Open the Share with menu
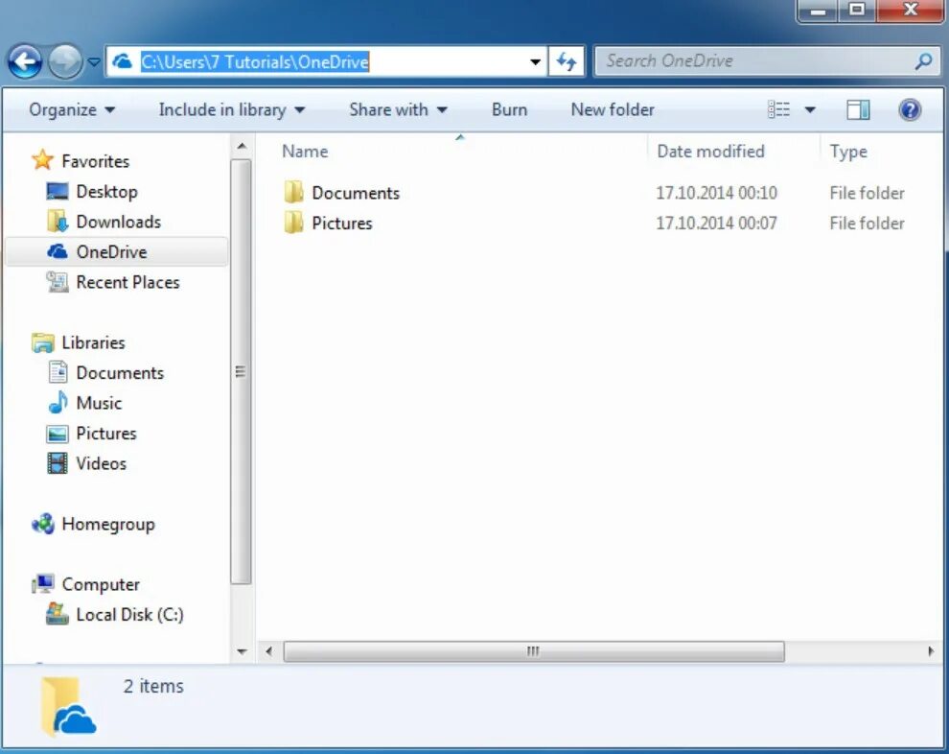This screenshot has height=754, width=949. pos(398,109)
